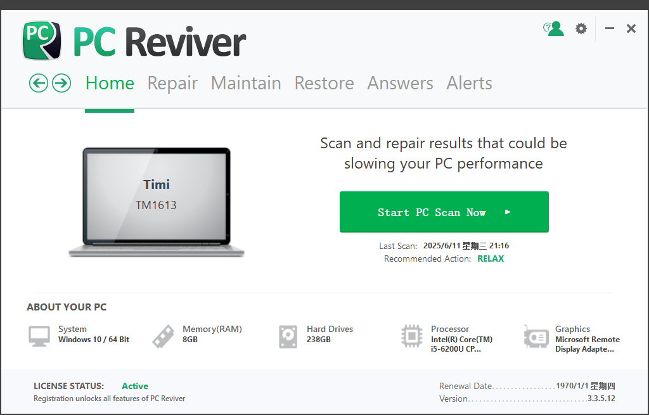Click the Hard Drives disk icon
The width and height of the screenshot is (649, 415).
coord(288,336)
